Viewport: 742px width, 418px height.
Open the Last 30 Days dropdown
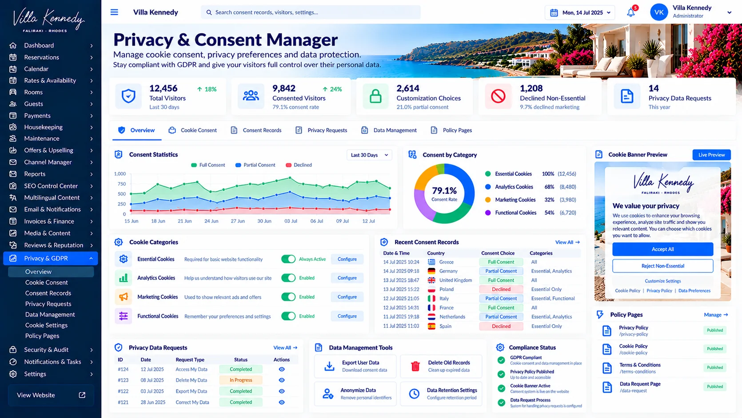[x=369, y=155]
